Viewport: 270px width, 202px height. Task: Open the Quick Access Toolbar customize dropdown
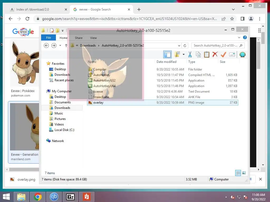[63, 31]
